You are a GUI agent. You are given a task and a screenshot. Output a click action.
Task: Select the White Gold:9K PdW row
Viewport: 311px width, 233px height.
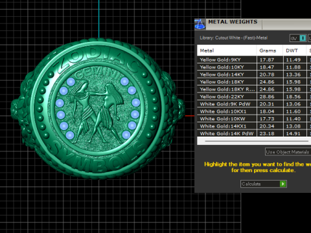254,104
